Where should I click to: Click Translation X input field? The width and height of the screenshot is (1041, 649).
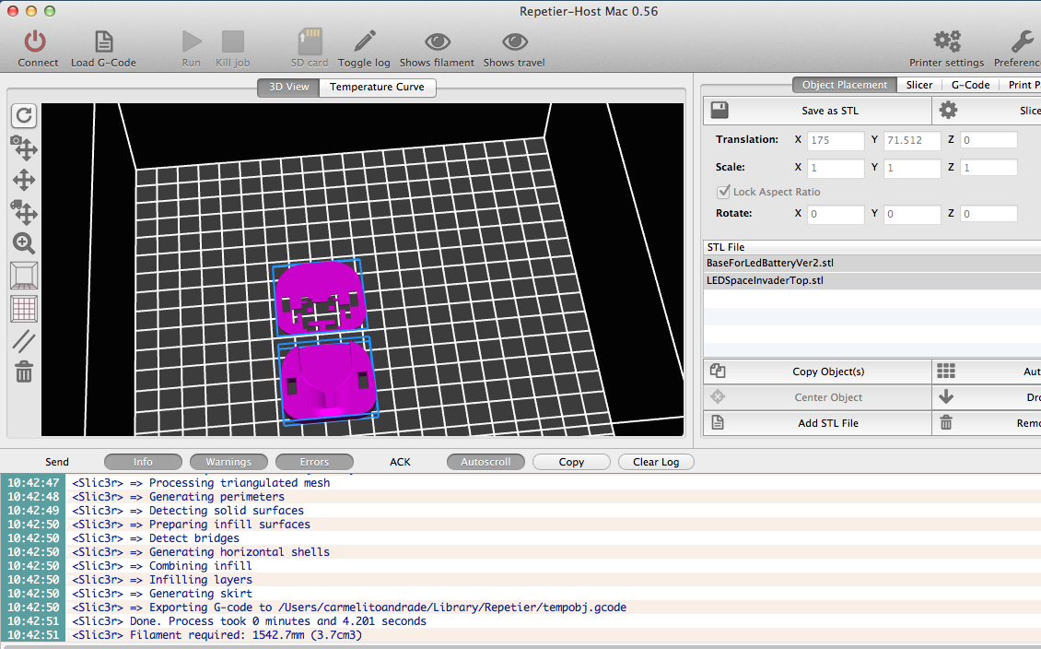click(x=836, y=140)
